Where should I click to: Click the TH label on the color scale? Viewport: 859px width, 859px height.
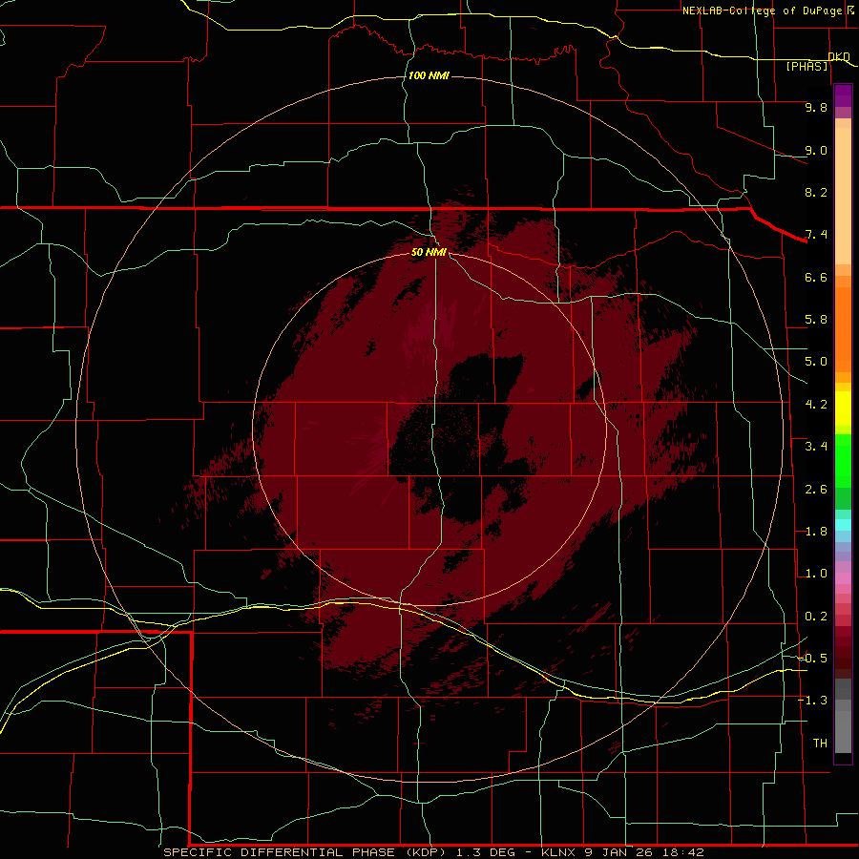820,744
